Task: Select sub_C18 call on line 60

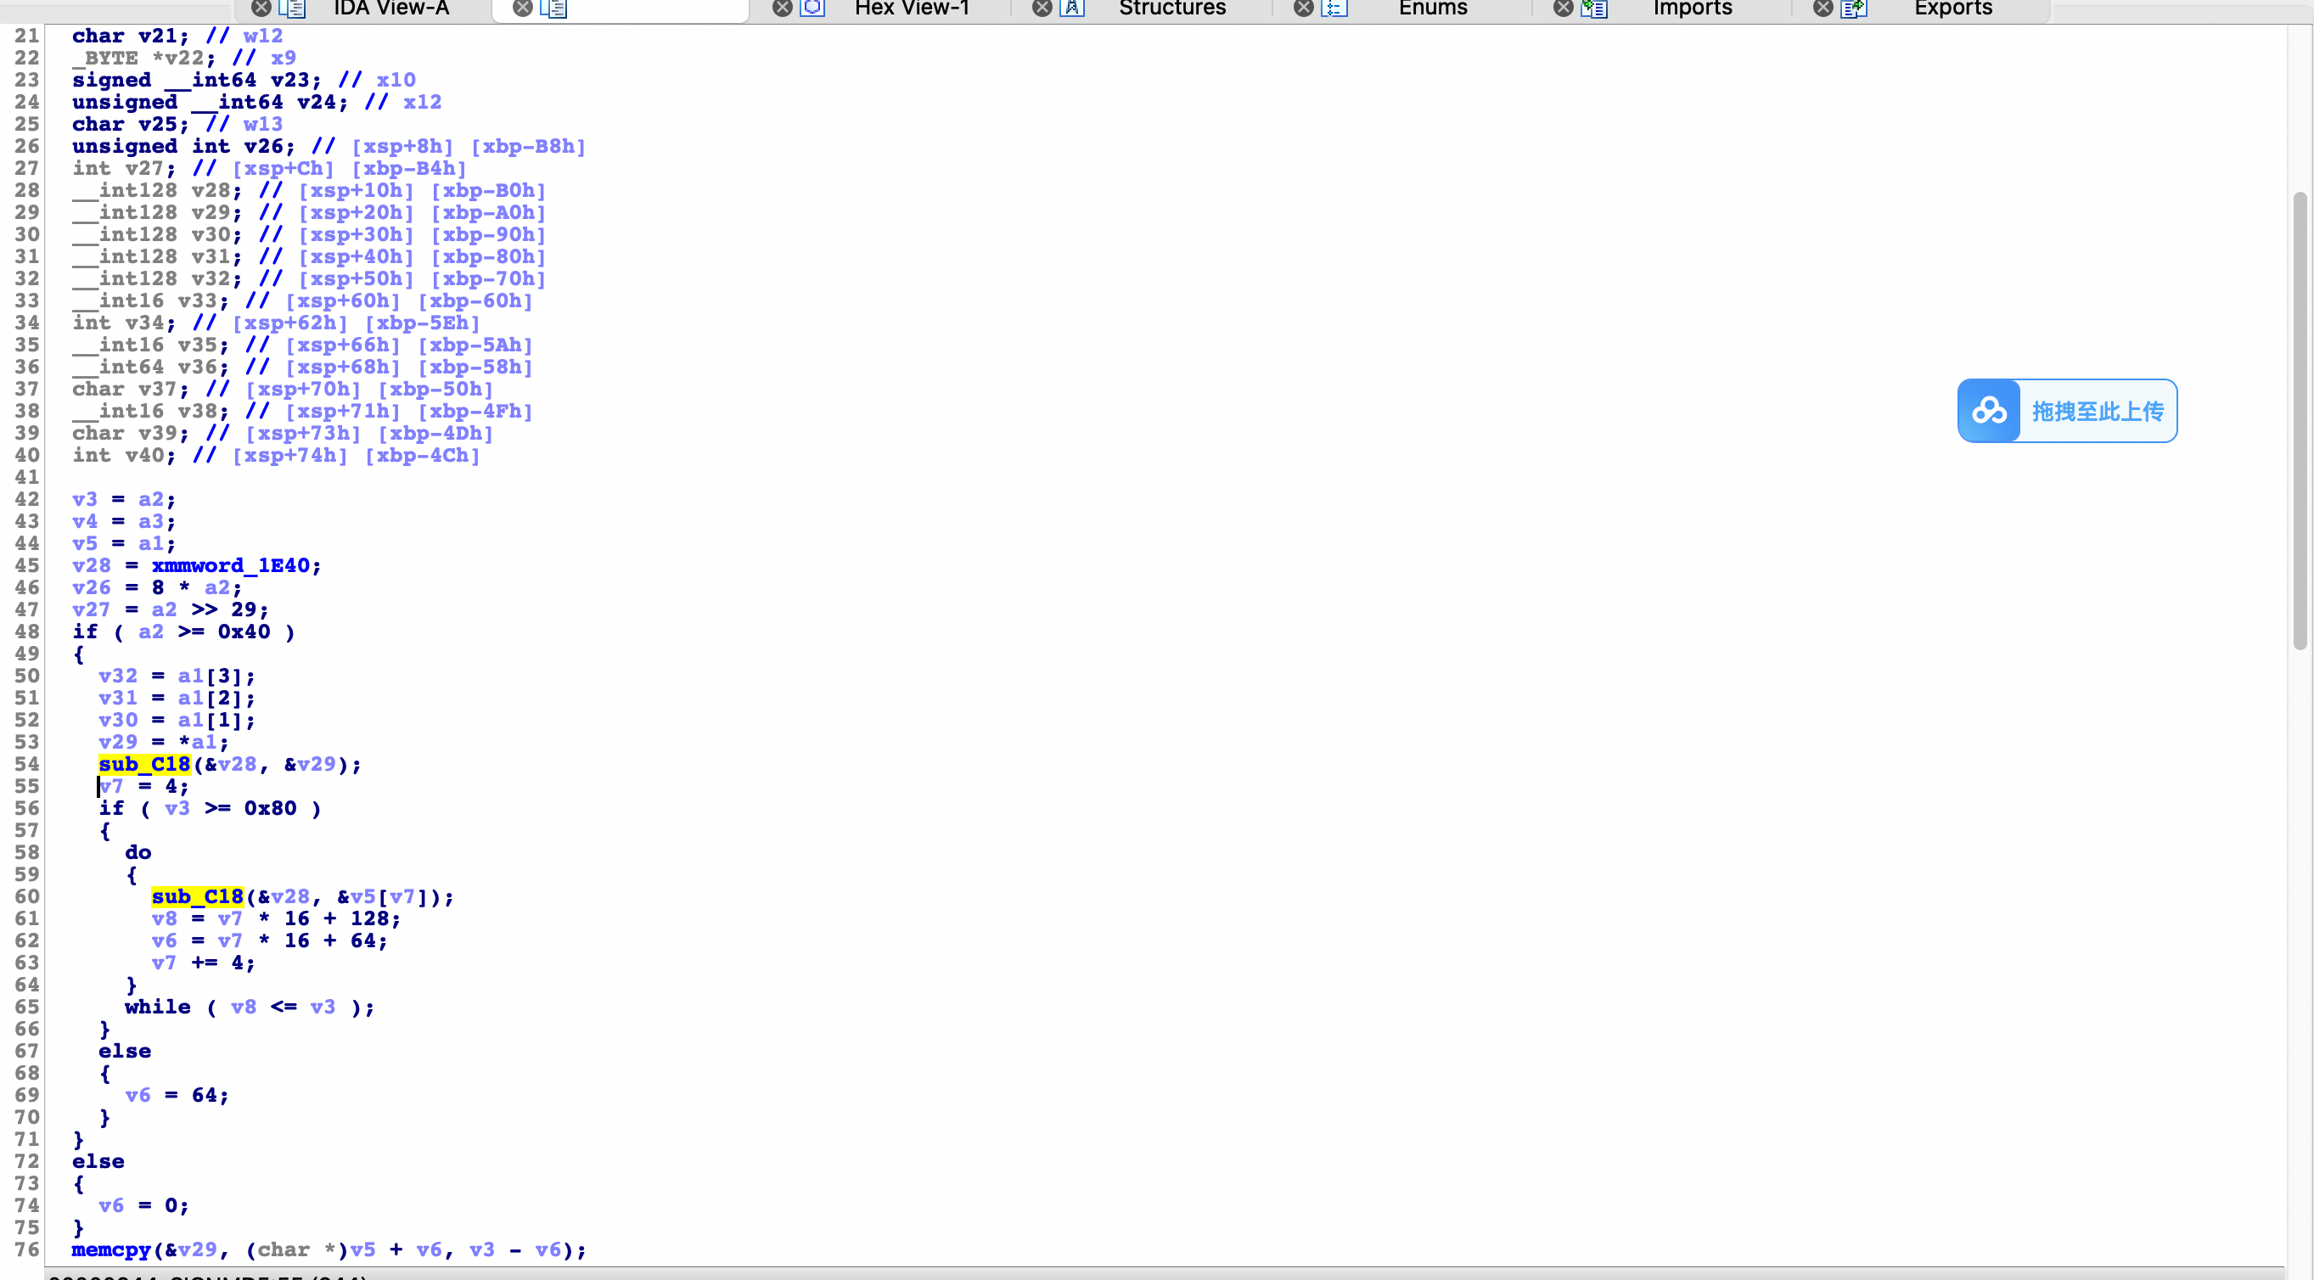Action: 198,896
